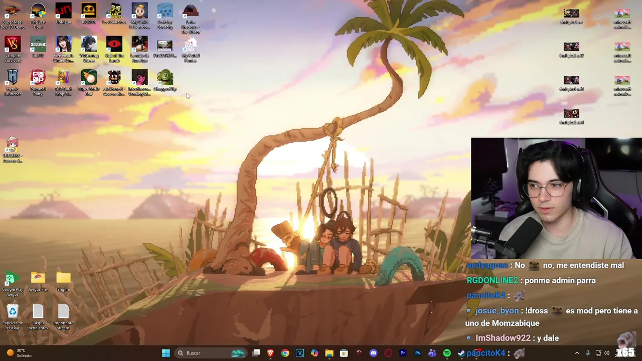
Task: Open Spotify from the taskbar
Action: pos(447,353)
